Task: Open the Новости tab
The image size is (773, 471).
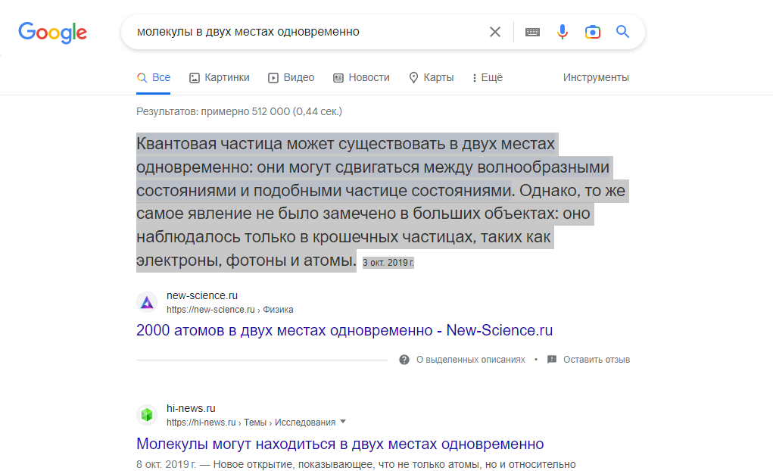Action: (361, 77)
